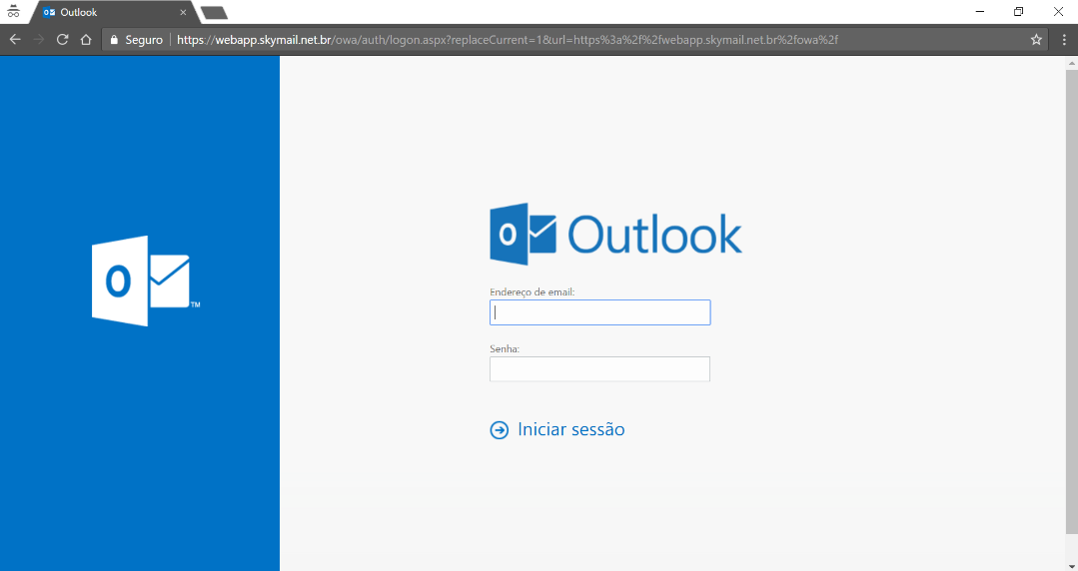
Task: Go to the browser home page
Action: tap(87, 40)
